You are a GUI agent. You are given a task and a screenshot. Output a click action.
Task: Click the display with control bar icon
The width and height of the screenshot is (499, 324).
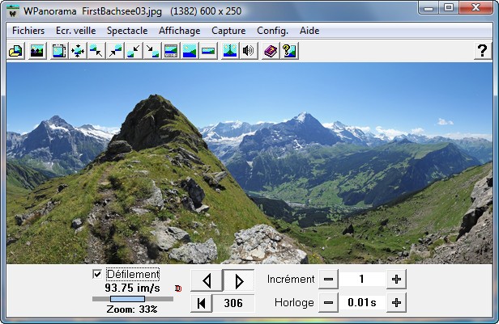[x=171, y=51]
